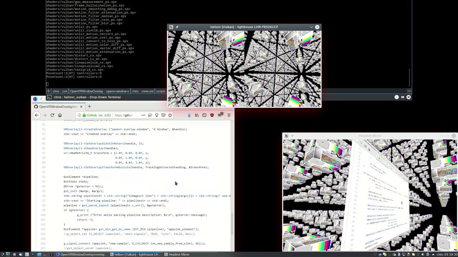The image size is (458, 257).
Task: Open the display configuration tray icon
Action: (x=404, y=254)
